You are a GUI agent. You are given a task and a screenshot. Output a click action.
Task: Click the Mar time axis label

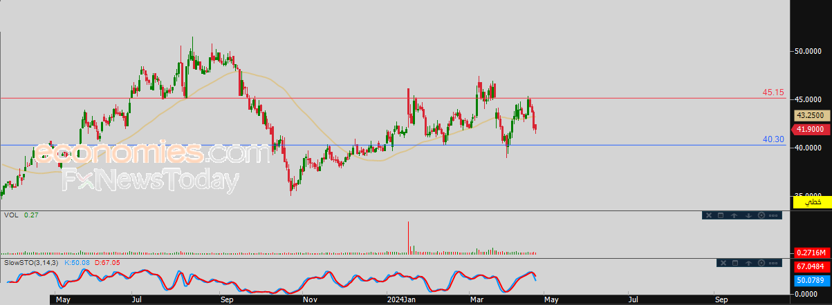pyautogui.click(x=477, y=300)
